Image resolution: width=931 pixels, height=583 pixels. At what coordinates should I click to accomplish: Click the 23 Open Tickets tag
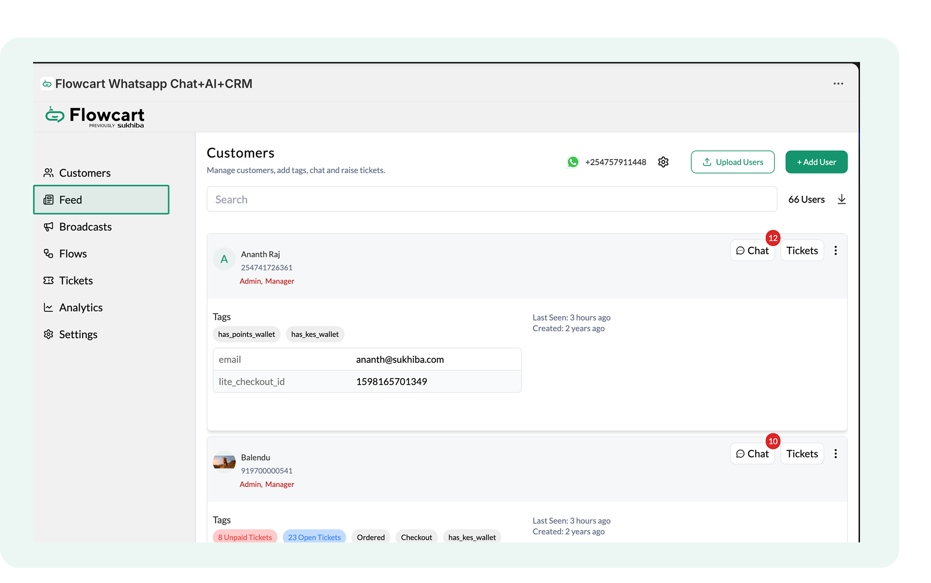(x=314, y=537)
